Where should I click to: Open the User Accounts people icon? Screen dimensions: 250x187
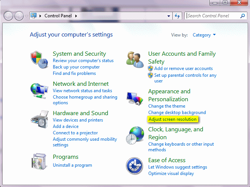tap(135, 60)
